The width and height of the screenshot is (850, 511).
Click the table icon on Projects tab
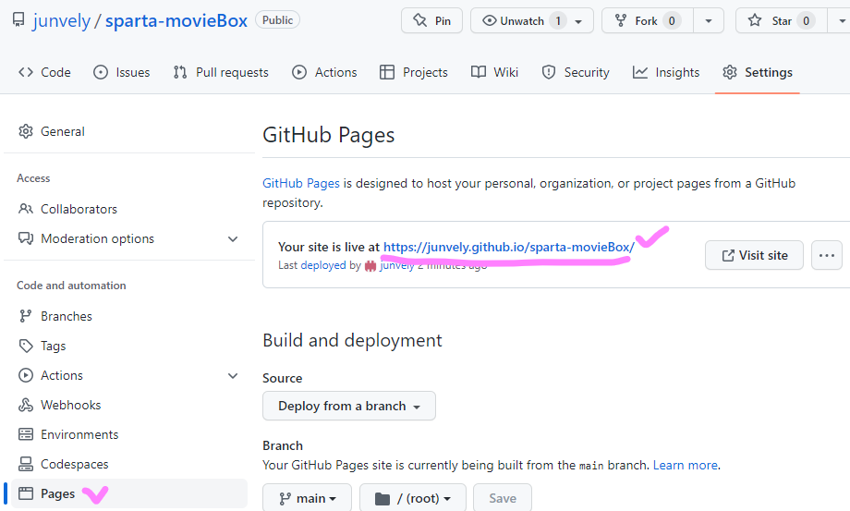coord(387,72)
